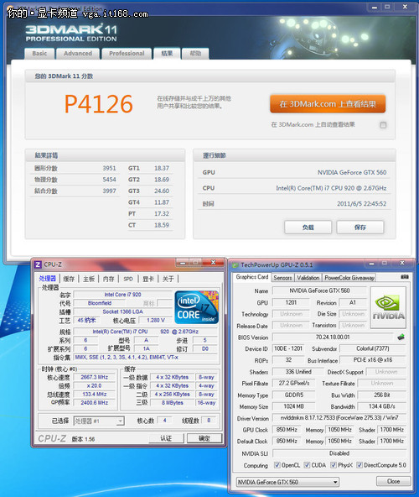This screenshot has height=497, width=419.
Task: Click the BIOS Version field 70.24.18.00.01
Action: tap(333, 337)
